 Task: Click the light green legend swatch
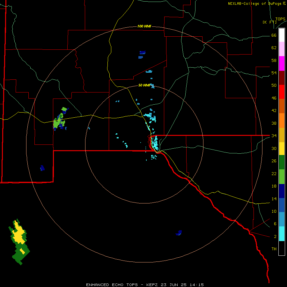coord(282,177)
